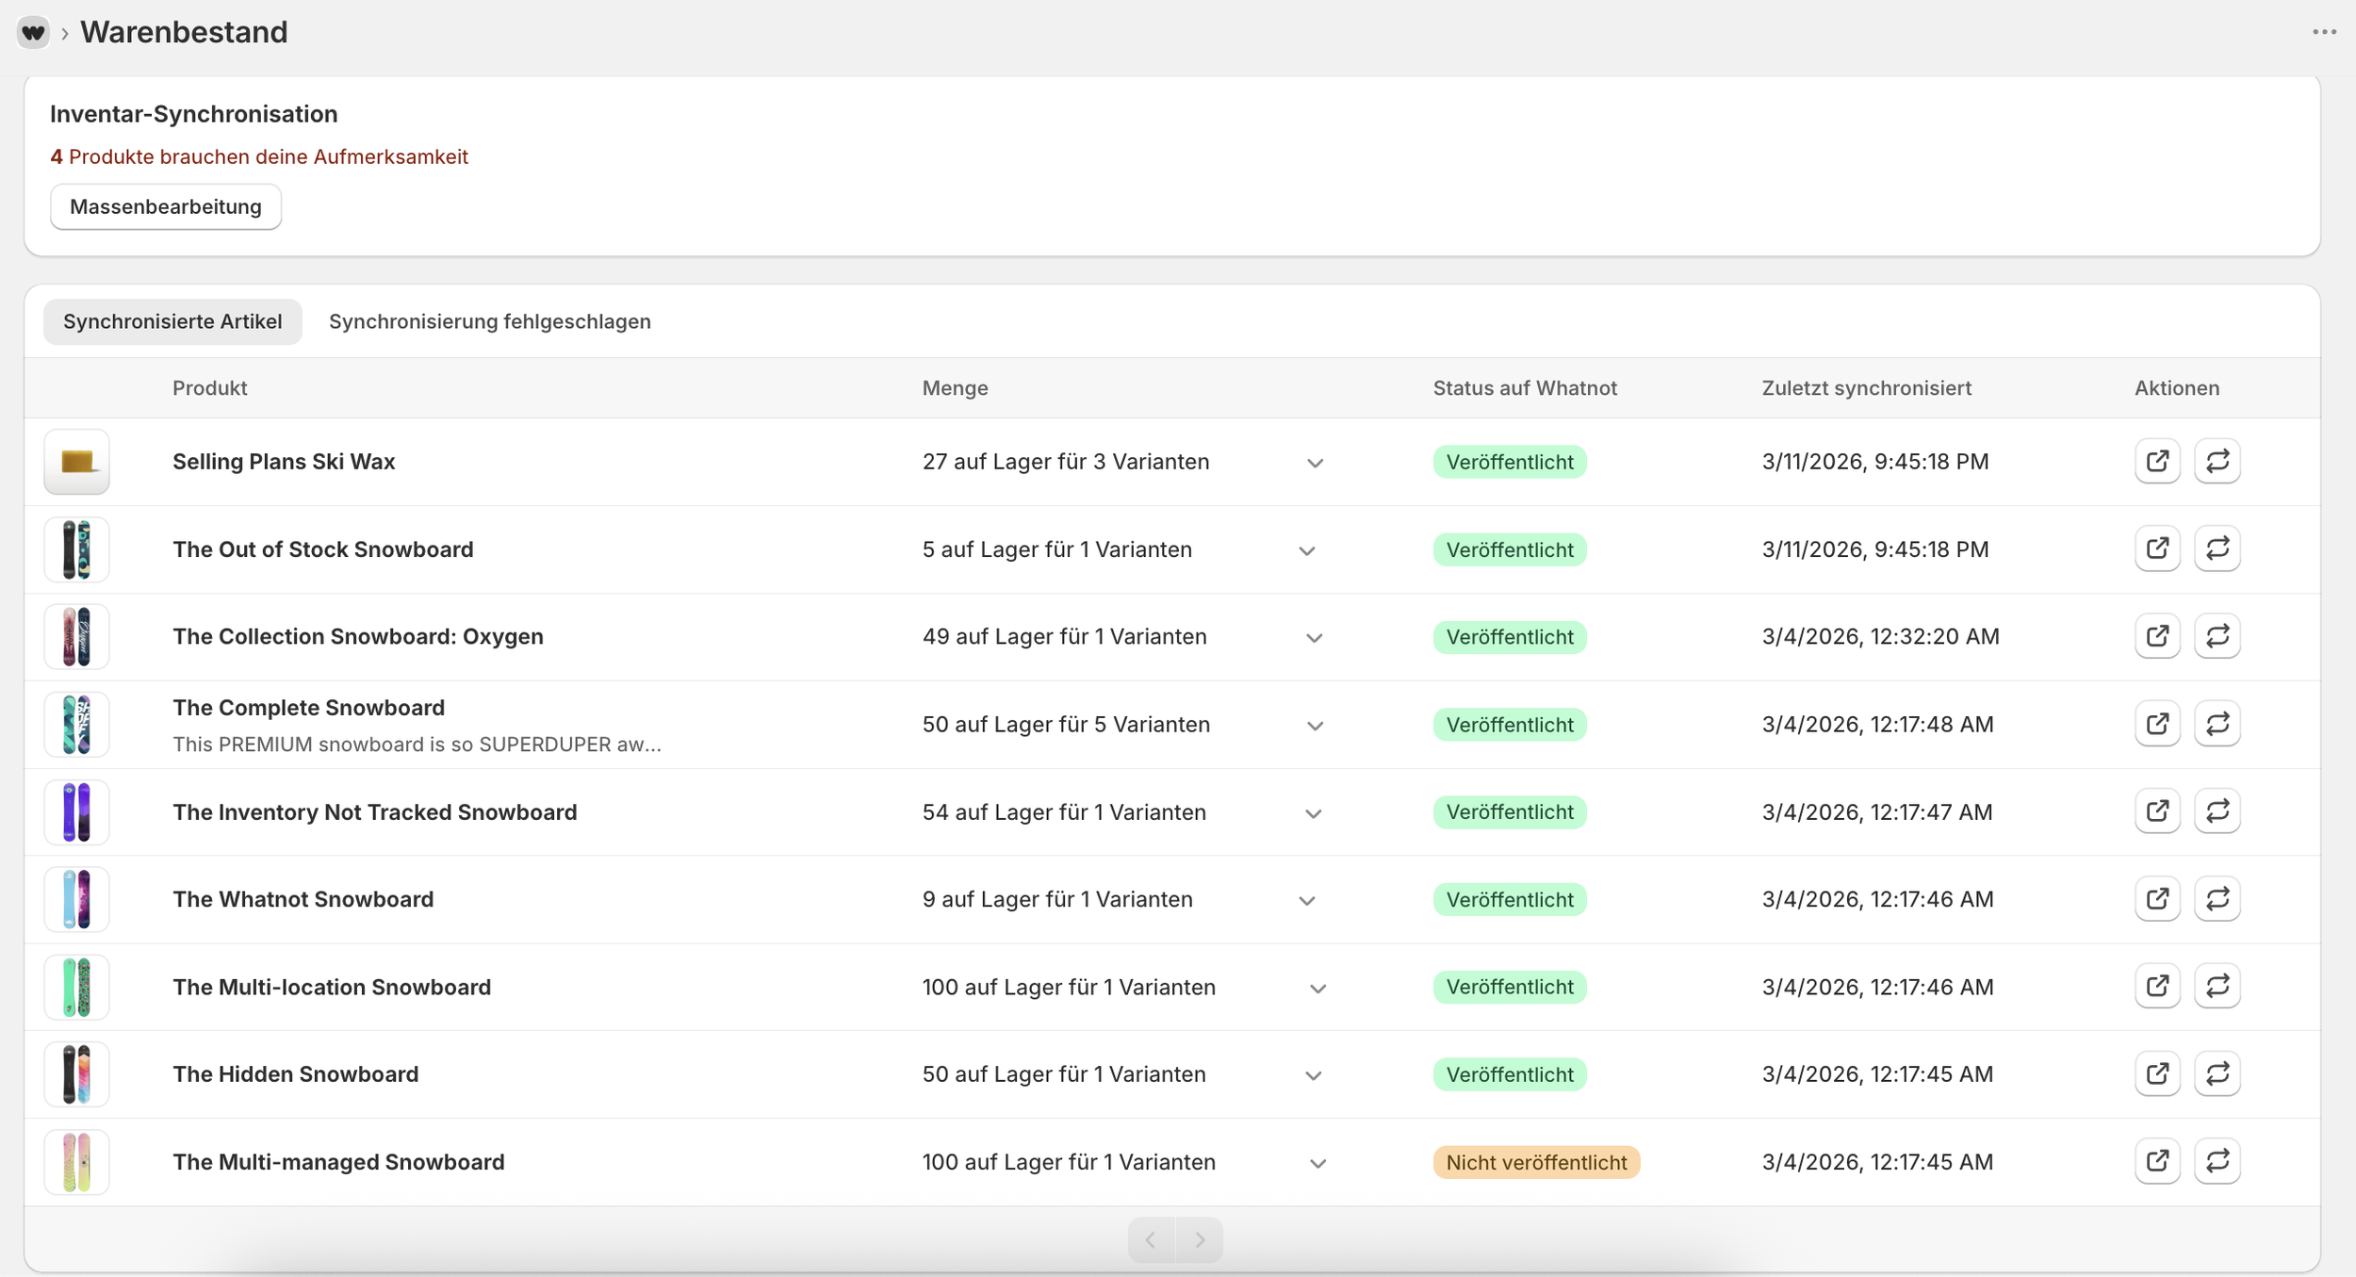Open the three-dots more options menu

(2324, 32)
